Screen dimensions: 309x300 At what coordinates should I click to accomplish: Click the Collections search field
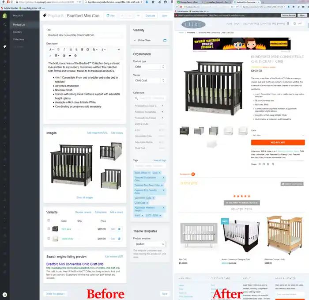click(x=150, y=98)
